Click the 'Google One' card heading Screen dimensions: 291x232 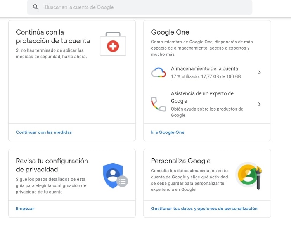pos(170,32)
